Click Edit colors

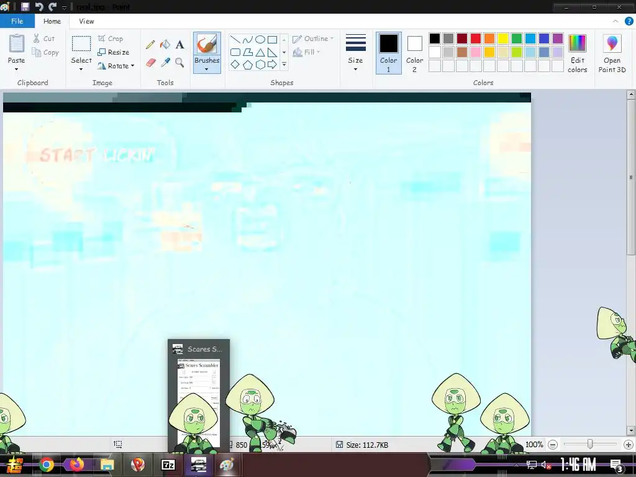[577, 53]
